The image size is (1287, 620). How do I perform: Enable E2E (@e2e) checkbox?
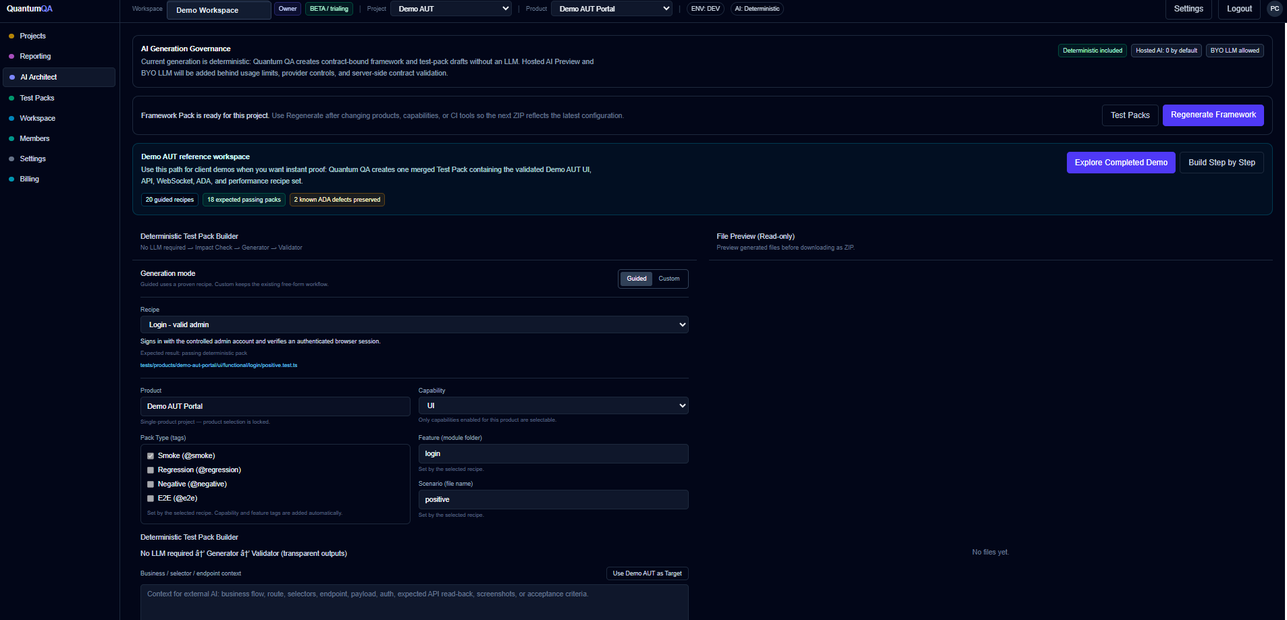[x=151, y=499]
